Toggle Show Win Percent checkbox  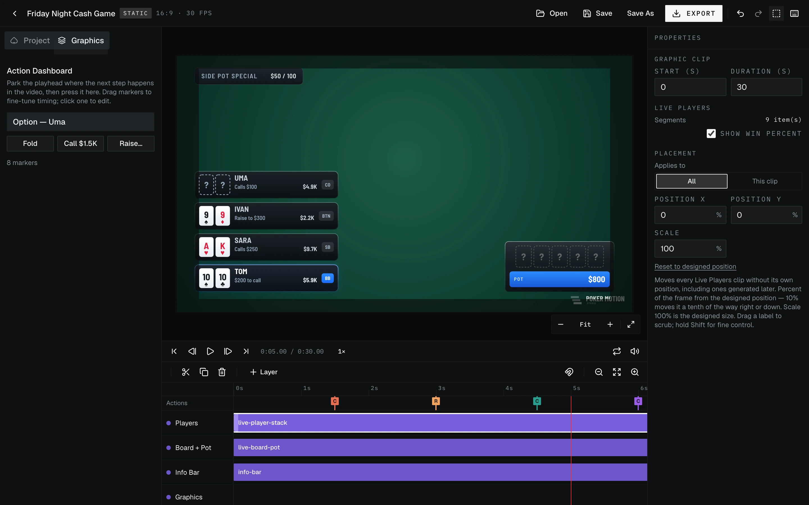711,134
